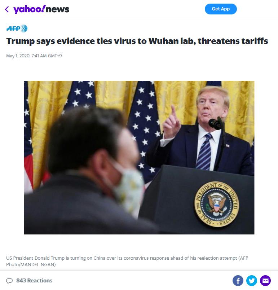Go back using the purple chevron arrow
The width and height of the screenshot is (278, 290).
(x=7, y=9)
